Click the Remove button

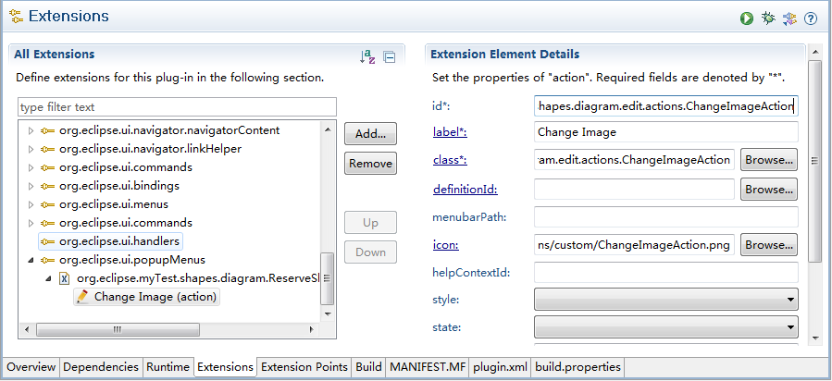[370, 164]
